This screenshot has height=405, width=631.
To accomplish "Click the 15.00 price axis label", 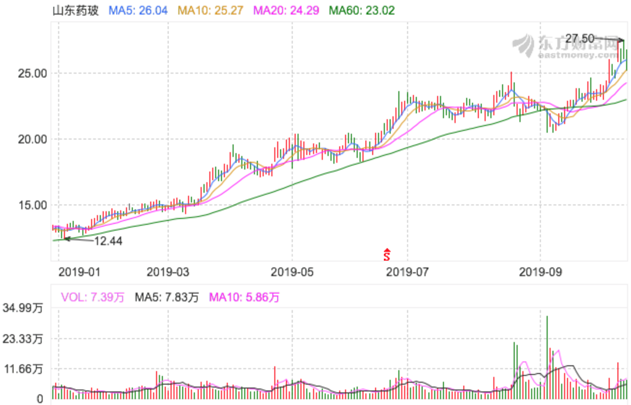I will click(x=32, y=205).
